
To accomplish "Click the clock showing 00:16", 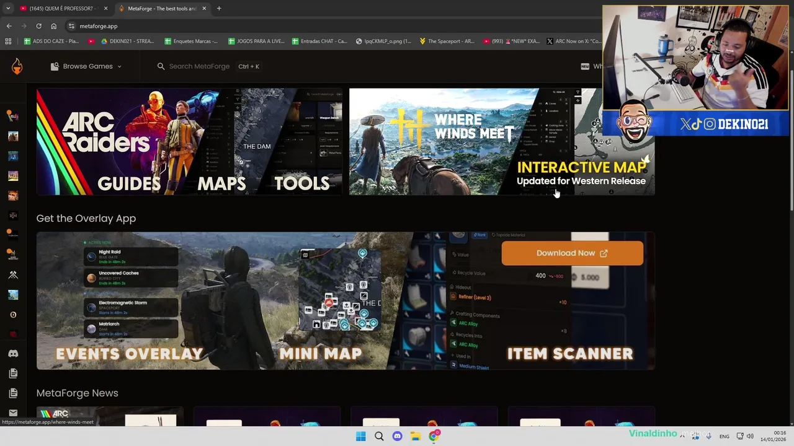I will (773, 436).
